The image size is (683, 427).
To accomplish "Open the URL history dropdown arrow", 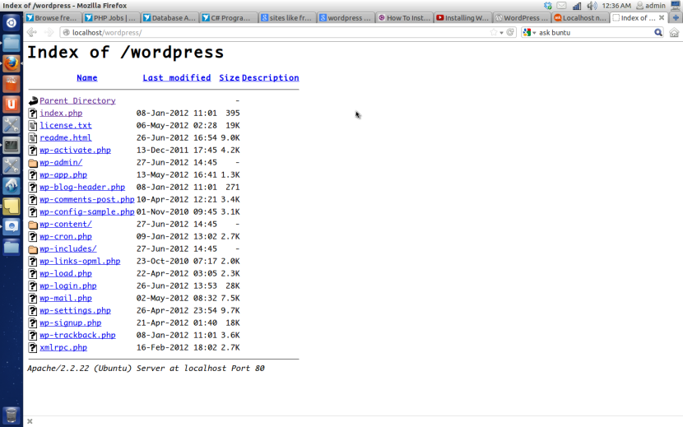I will [502, 33].
